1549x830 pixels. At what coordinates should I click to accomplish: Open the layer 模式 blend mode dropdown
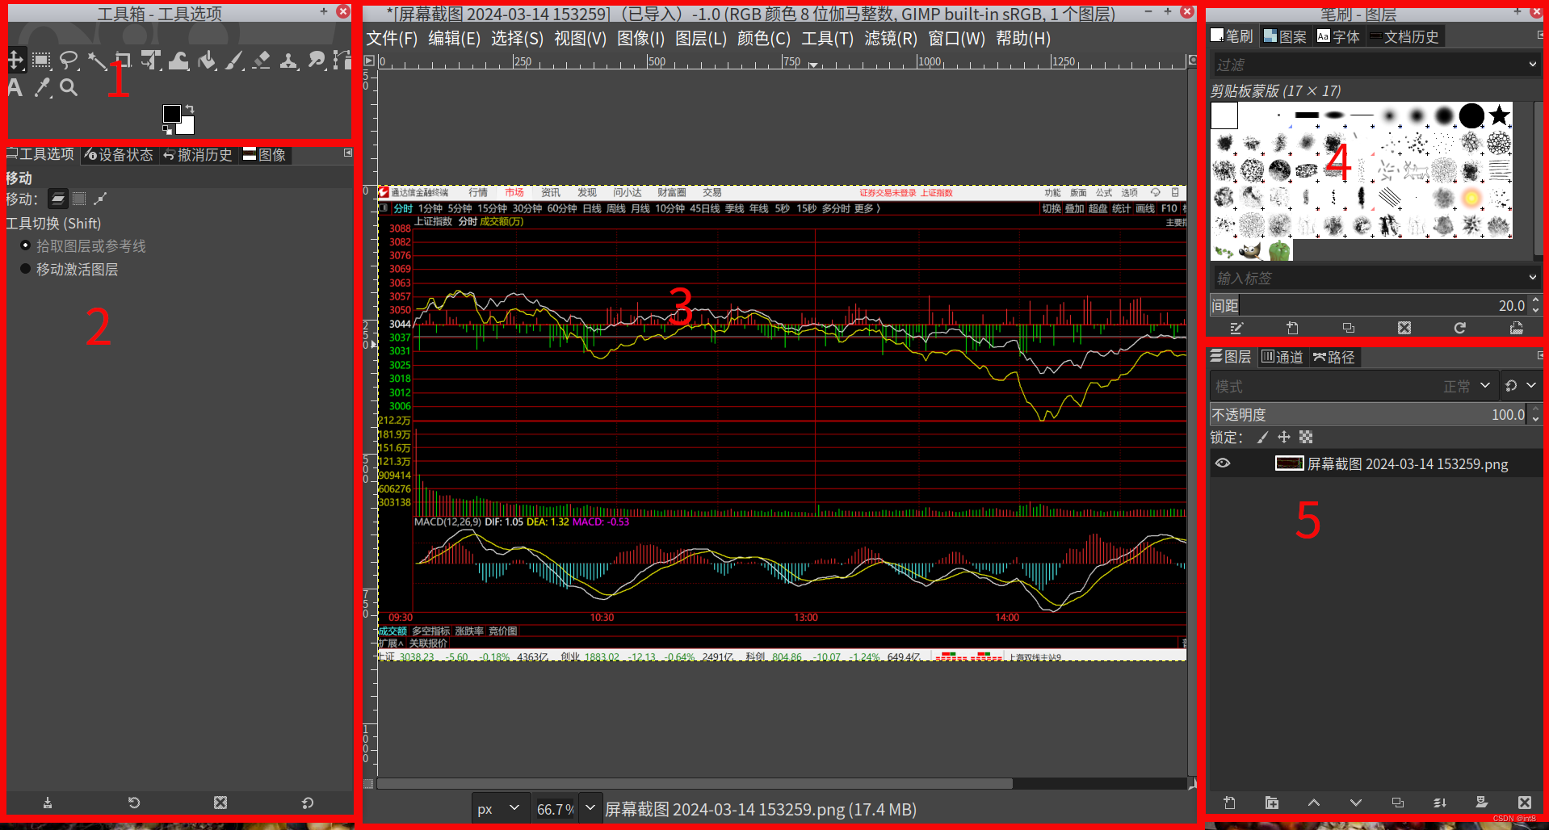tap(1354, 387)
